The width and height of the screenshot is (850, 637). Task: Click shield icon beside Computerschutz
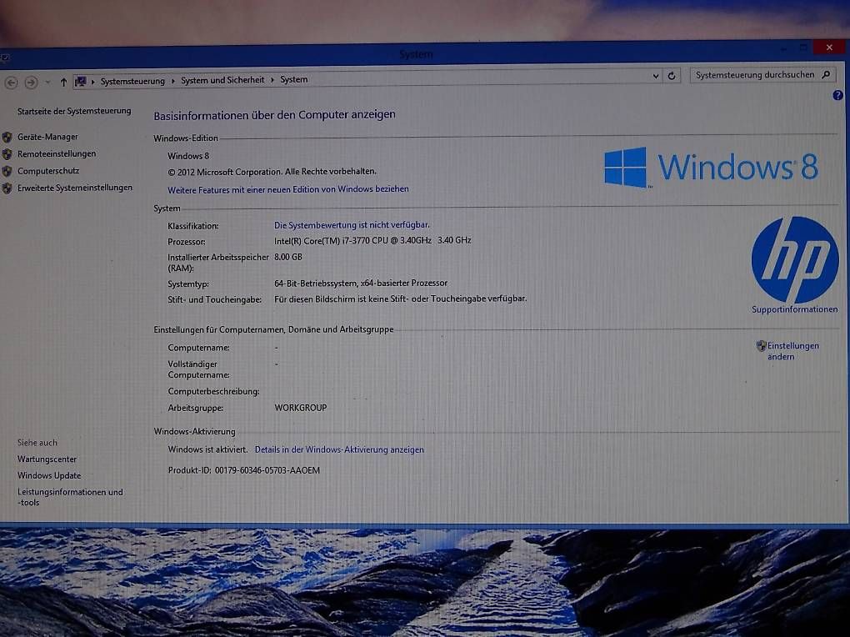[7, 171]
